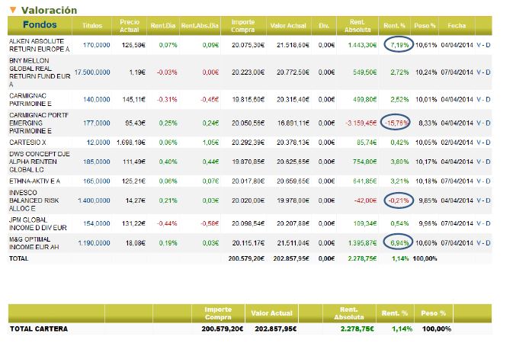This screenshot has width=513, height=343.
Task: Select the JPM GLOBAL INCOME D DIV EUR fund name
Action: (38, 223)
